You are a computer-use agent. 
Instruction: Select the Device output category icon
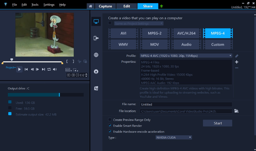96,38
